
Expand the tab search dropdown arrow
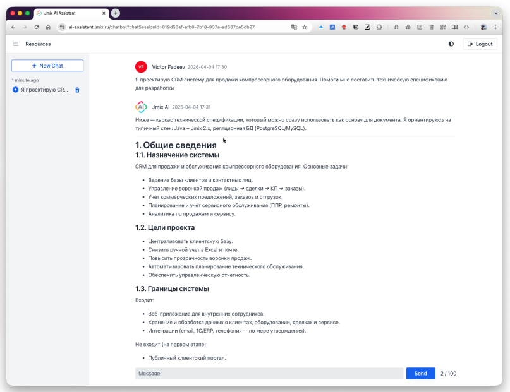495,13
